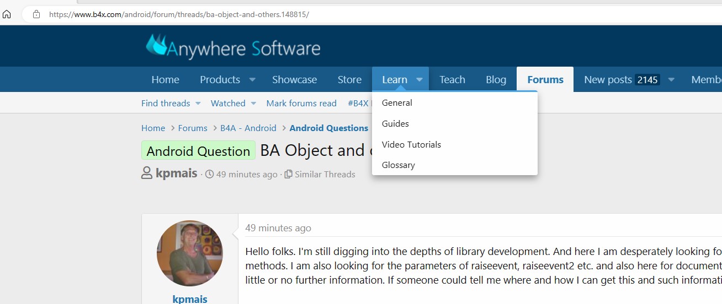
Task: Click the Anywhere Software flame logo
Action: click(156, 45)
